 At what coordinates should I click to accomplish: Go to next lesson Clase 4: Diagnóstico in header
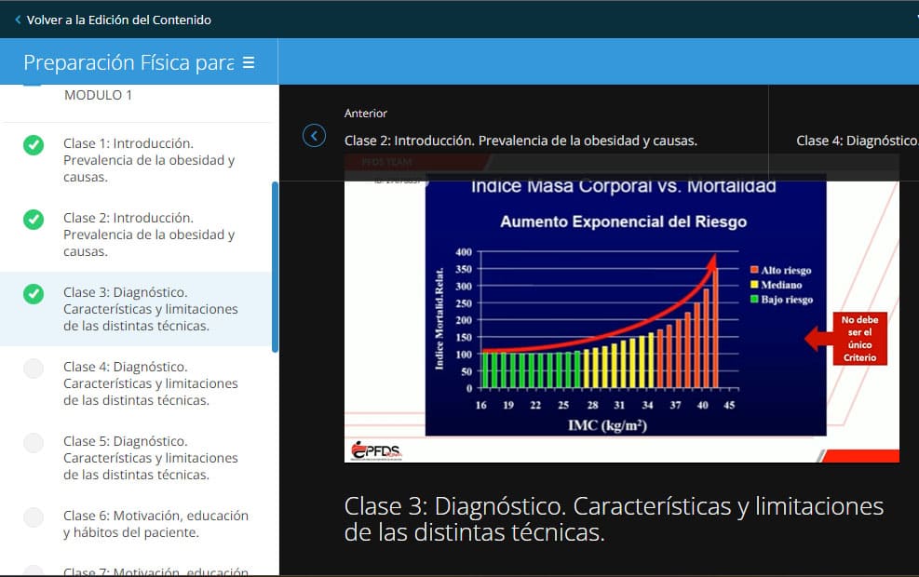(856, 141)
